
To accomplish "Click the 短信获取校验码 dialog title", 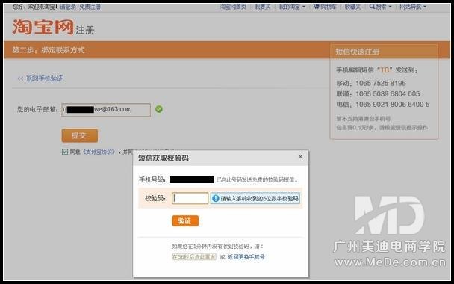I will coord(164,158).
